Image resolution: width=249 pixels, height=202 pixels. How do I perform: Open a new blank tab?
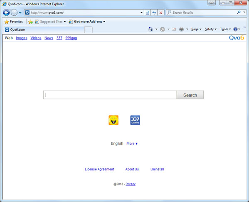pos(89,30)
